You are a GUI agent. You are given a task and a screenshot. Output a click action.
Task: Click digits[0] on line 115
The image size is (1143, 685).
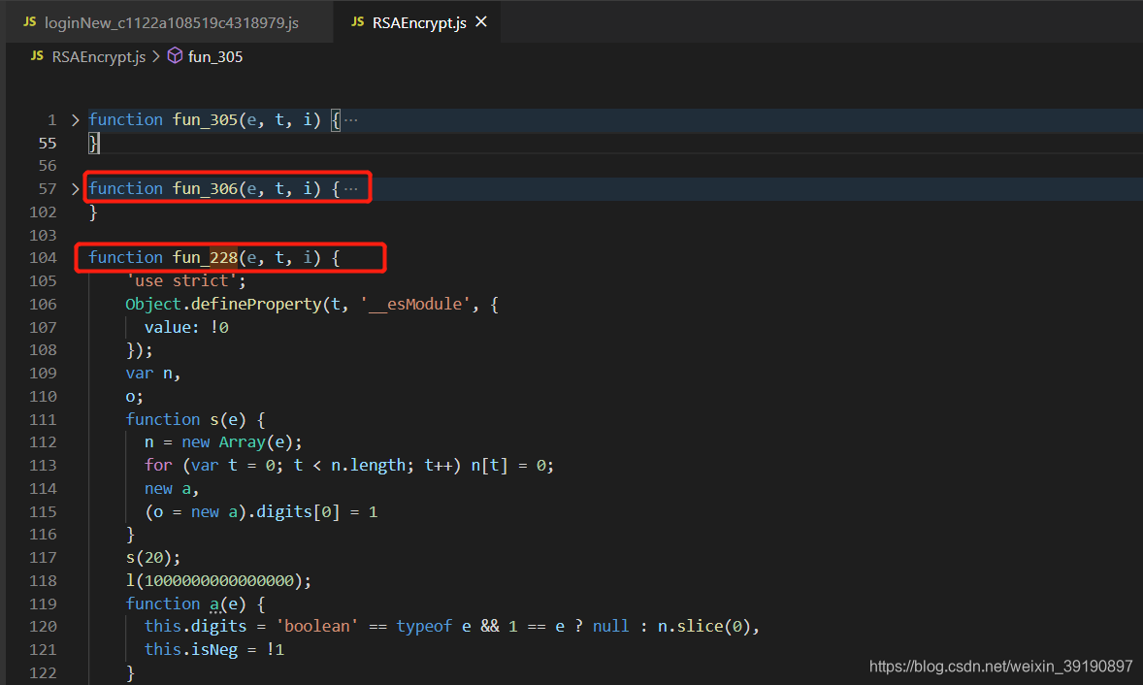298,511
